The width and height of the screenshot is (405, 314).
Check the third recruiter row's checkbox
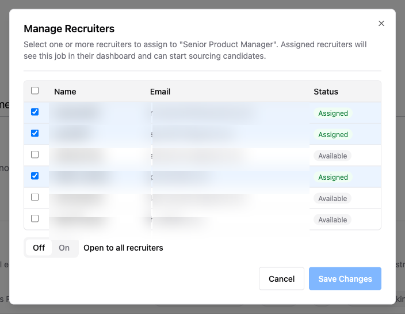click(x=35, y=154)
